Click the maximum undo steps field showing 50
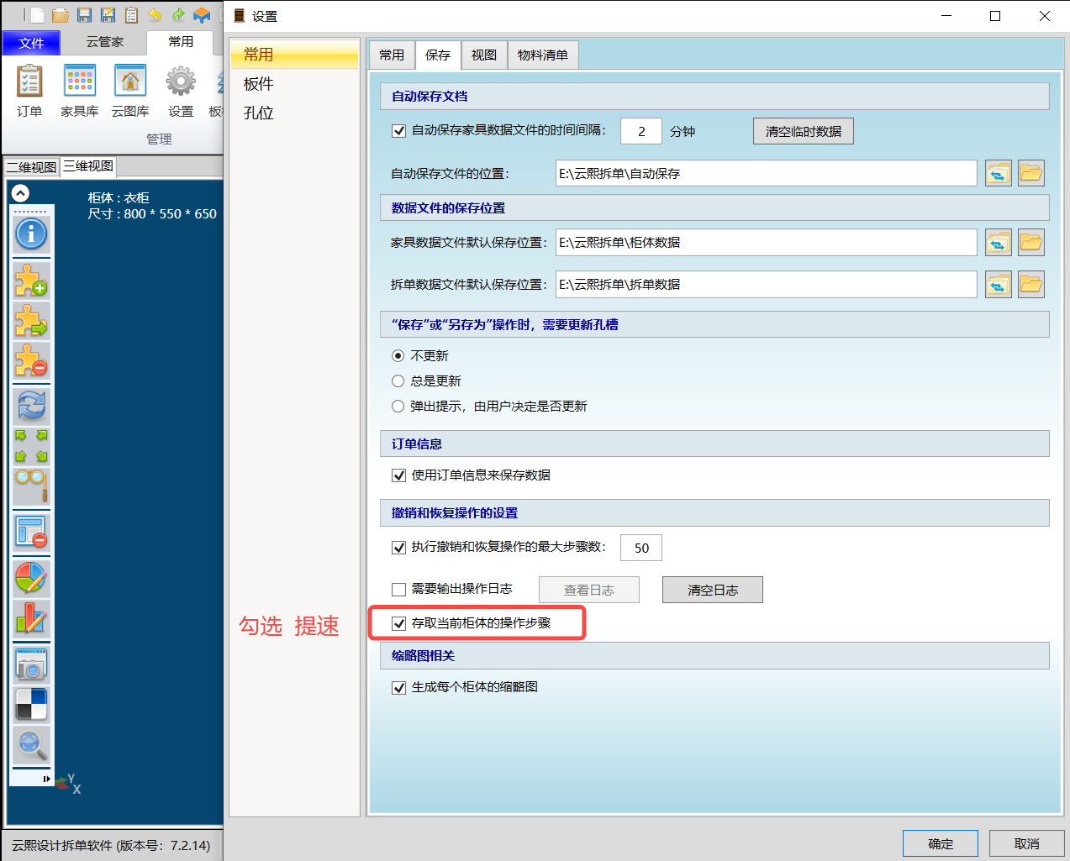 click(x=641, y=548)
